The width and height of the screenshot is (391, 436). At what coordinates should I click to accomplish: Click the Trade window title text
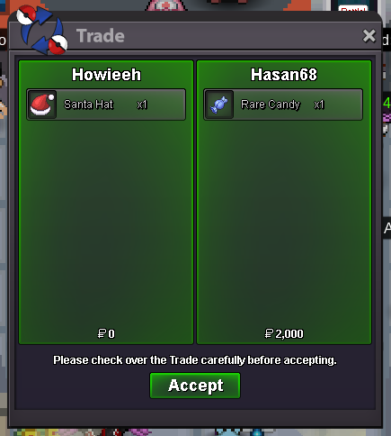tap(101, 36)
